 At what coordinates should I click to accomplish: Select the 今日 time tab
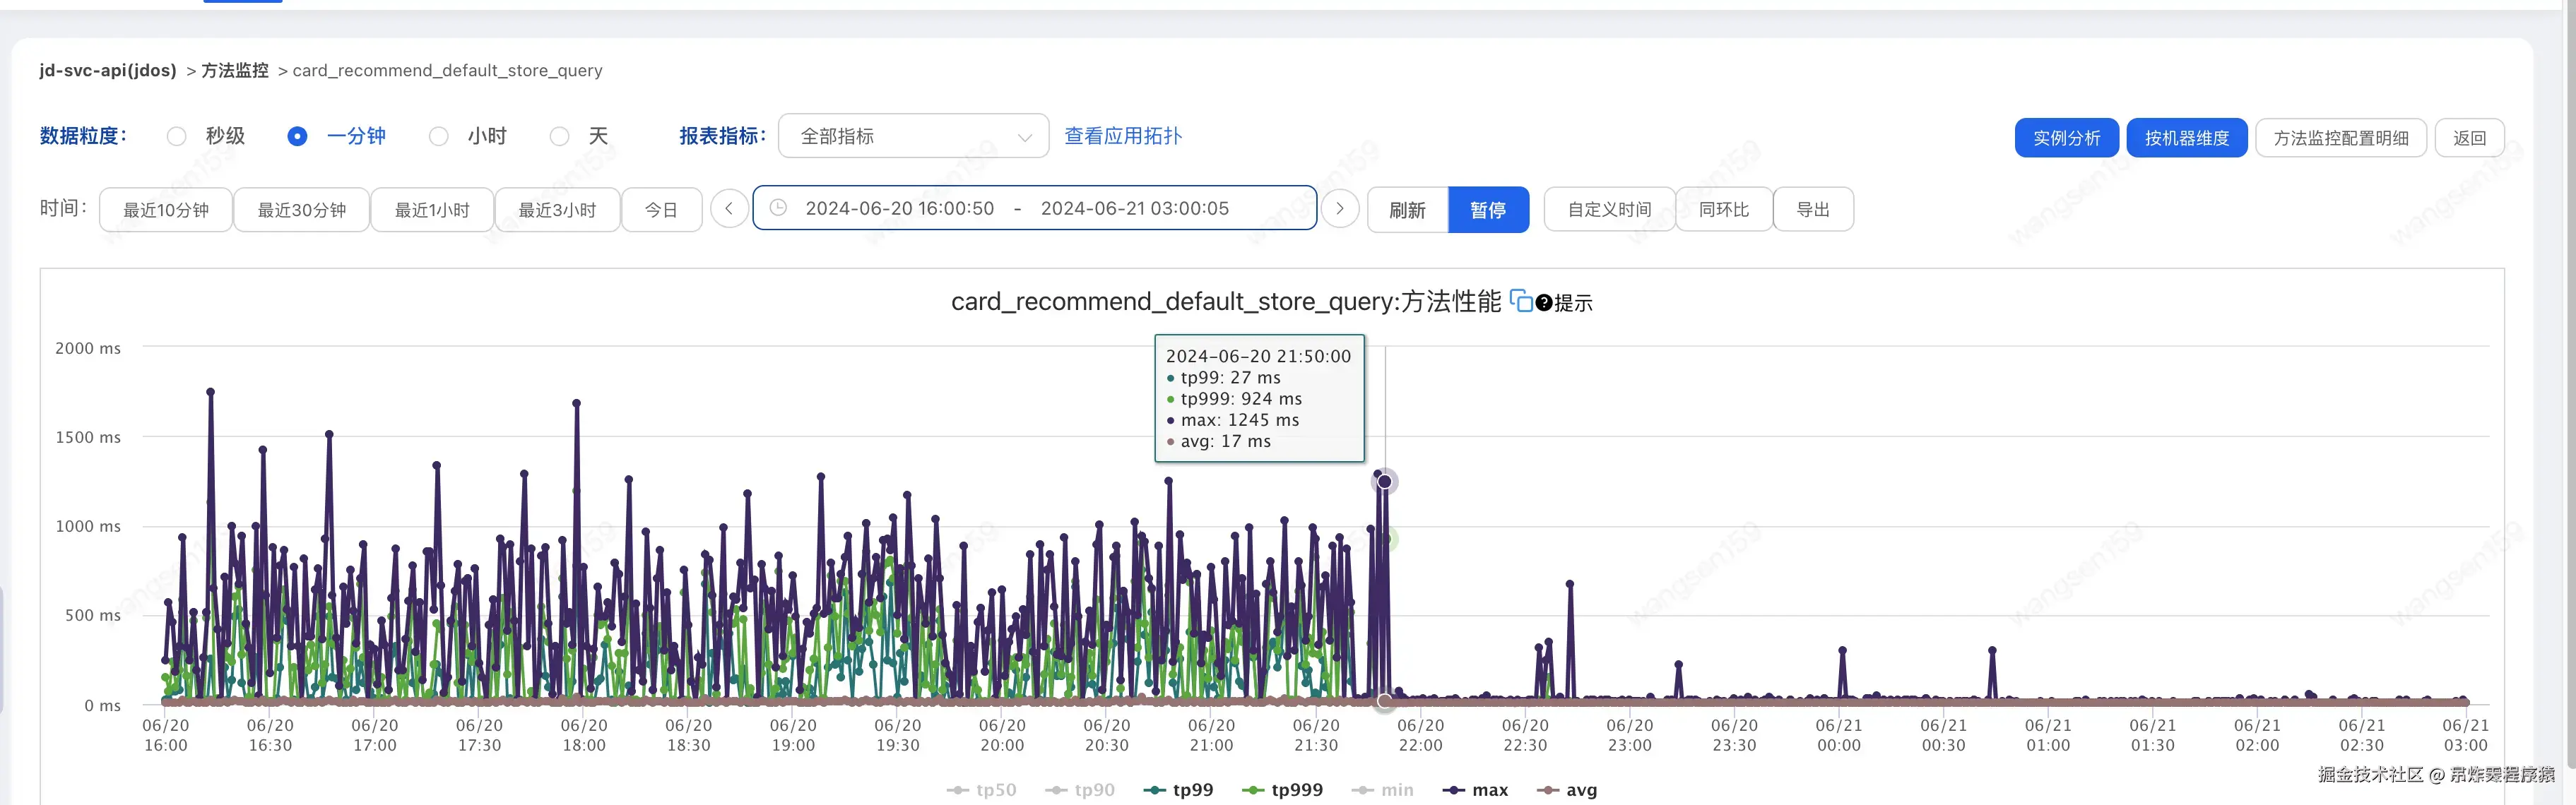[x=661, y=210]
